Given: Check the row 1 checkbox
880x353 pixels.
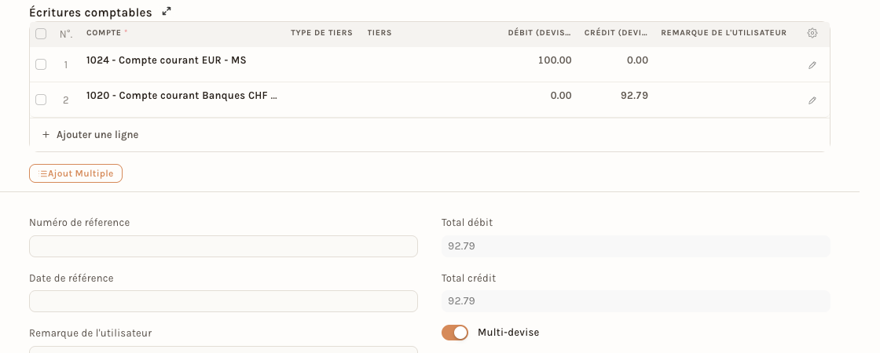Looking at the screenshot, I should click(41, 64).
